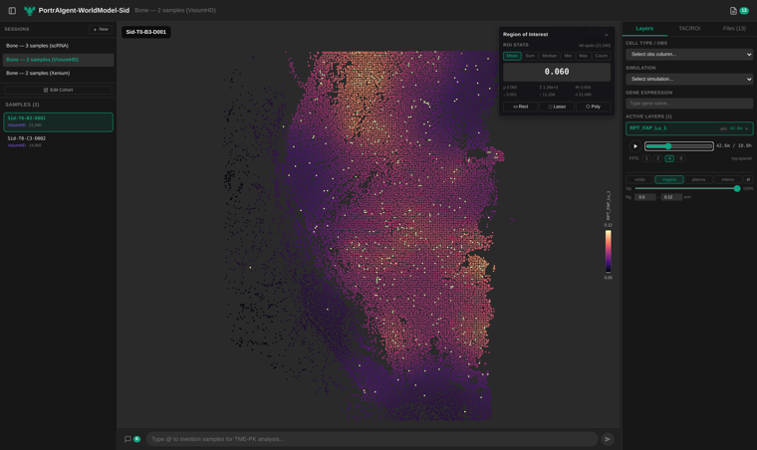Click the auto range link
Viewport: 757px width, 450px height.
coord(687,197)
